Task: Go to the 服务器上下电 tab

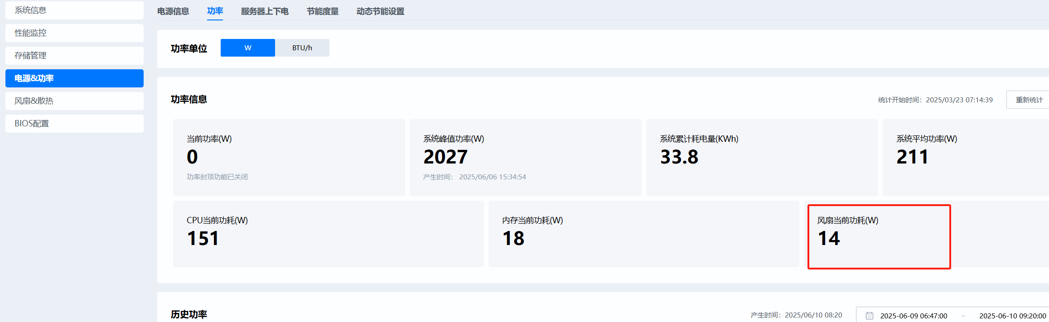Action: click(265, 11)
